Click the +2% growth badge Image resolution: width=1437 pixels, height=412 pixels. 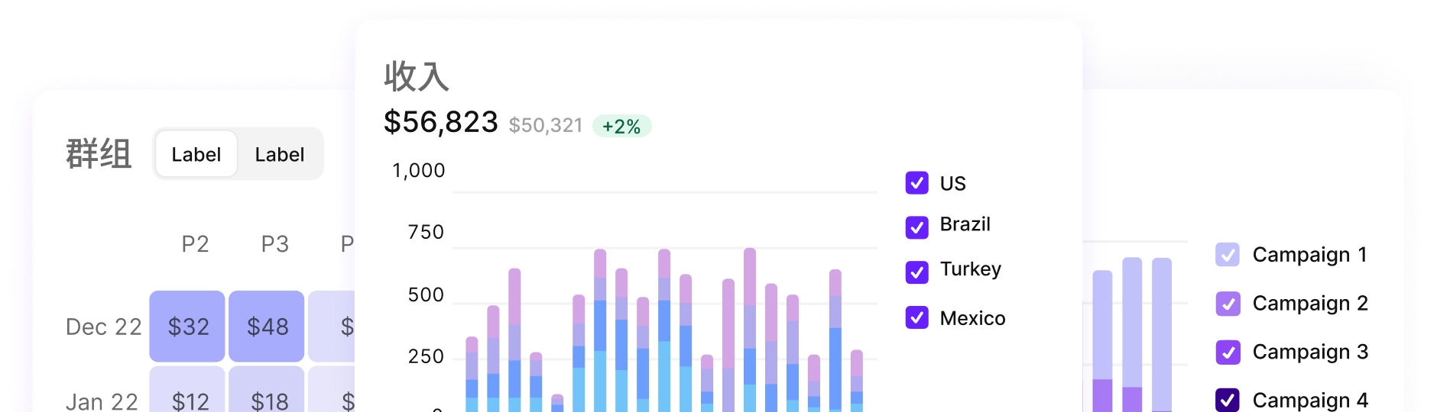[x=621, y=126]
